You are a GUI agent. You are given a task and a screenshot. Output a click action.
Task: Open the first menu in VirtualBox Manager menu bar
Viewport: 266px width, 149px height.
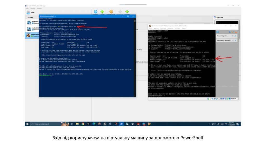tap(27, 8)
